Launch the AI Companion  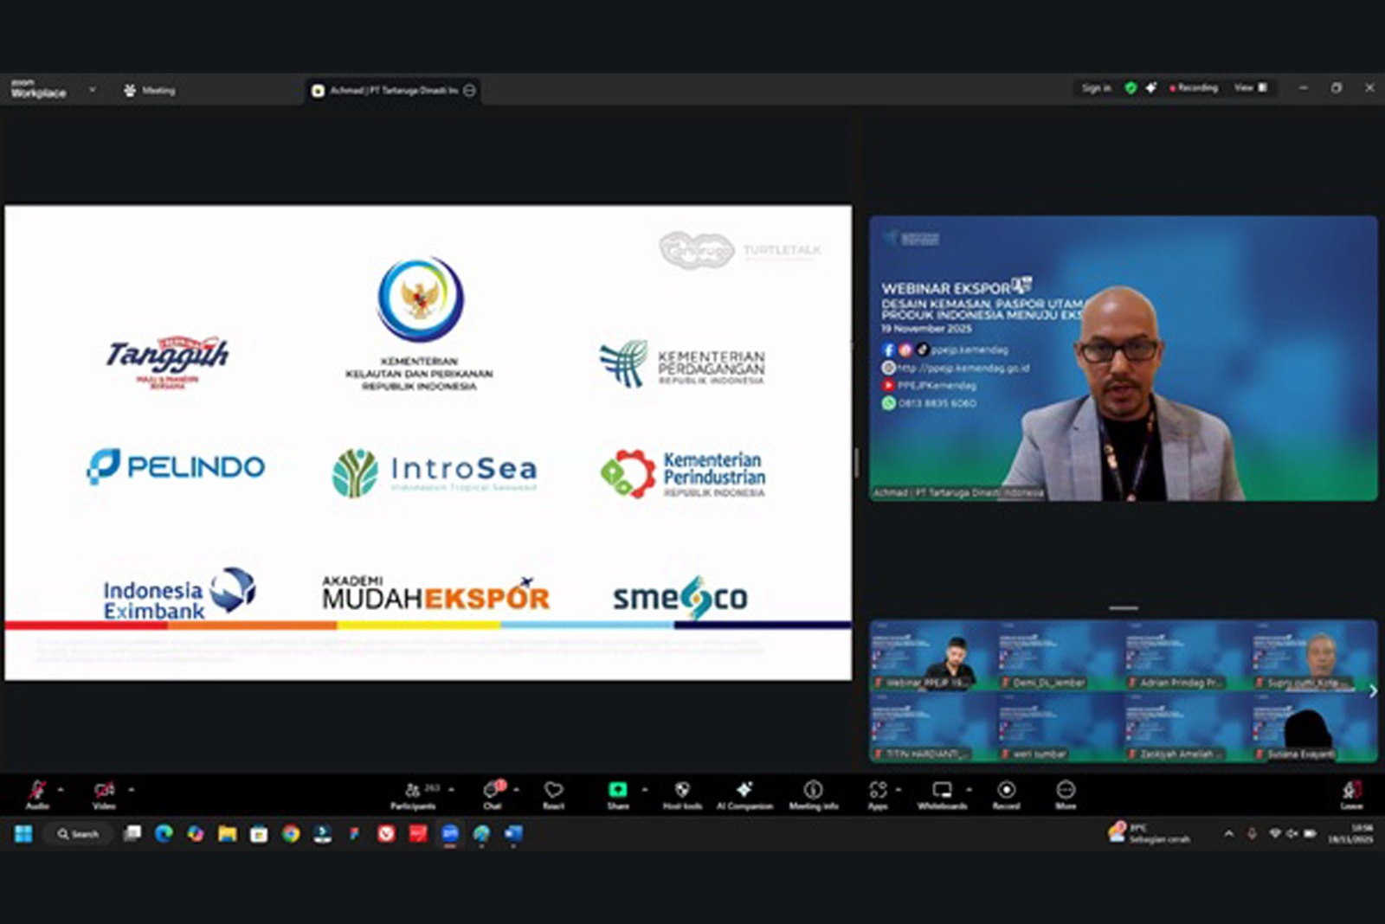pyautogui.click(x=744, y=792)
